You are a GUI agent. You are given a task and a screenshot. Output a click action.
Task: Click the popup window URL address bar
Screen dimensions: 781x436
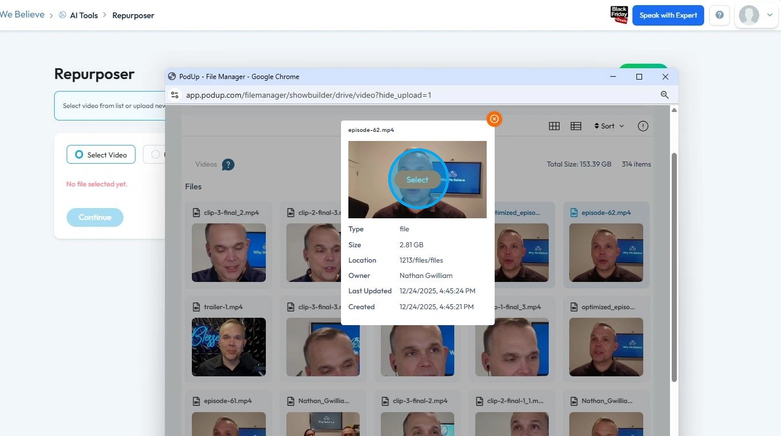420,95
